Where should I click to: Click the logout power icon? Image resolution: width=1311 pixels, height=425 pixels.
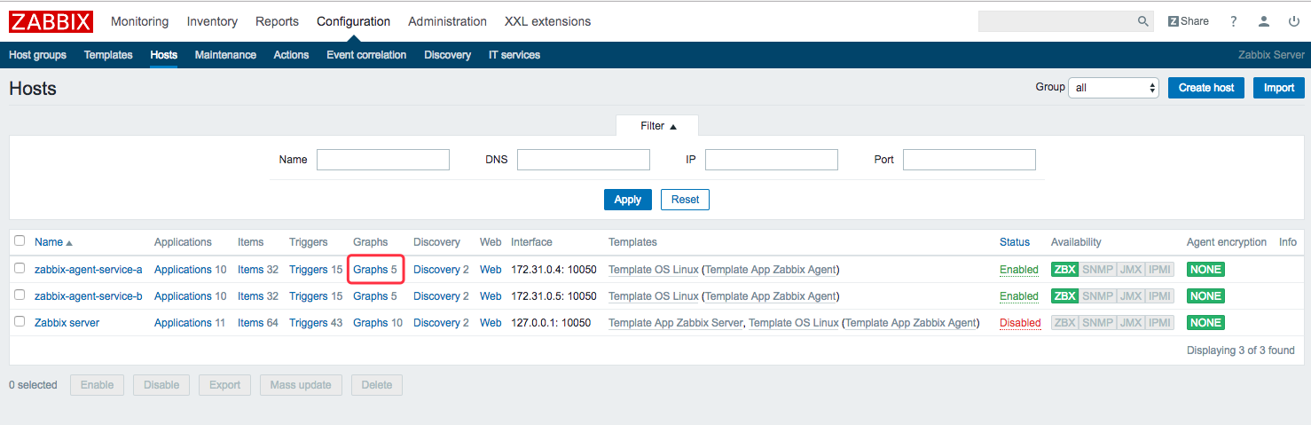click(1294, 21)
